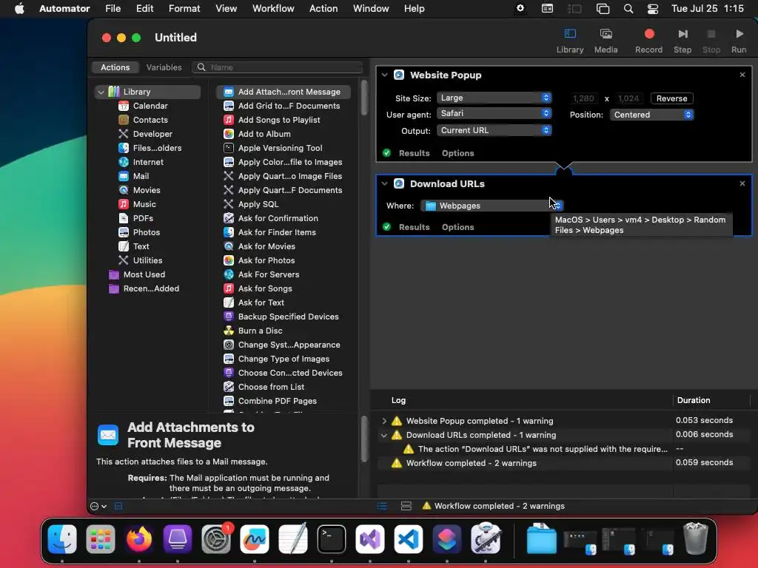Open Terminal from the Dock
The image size is (758, 568).
tap(332, 539)
